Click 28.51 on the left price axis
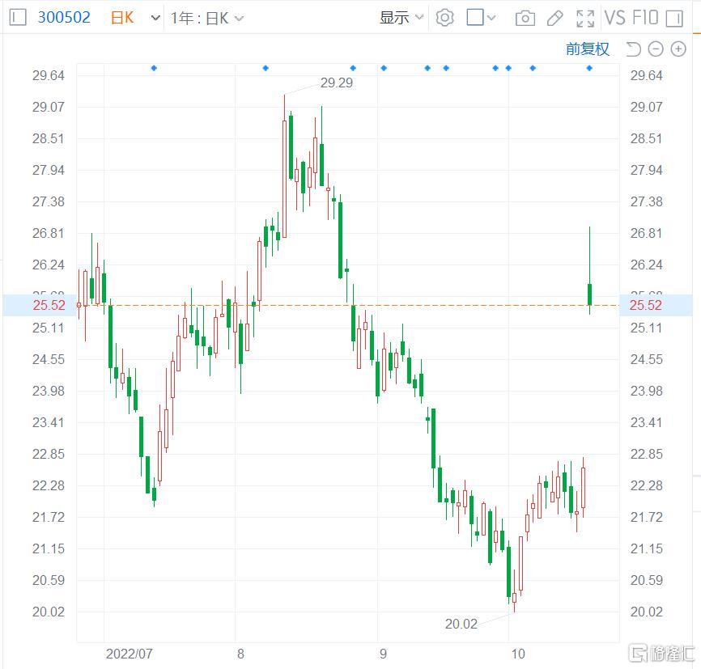This screenshot has height=669, width=701. click(49, 138)
